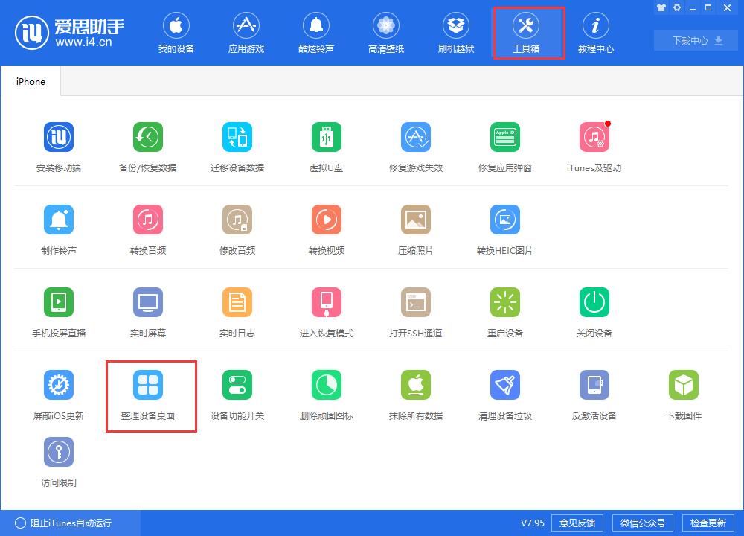Toggle 屏蔽iOS更新 update blocker

pos(59,392)
